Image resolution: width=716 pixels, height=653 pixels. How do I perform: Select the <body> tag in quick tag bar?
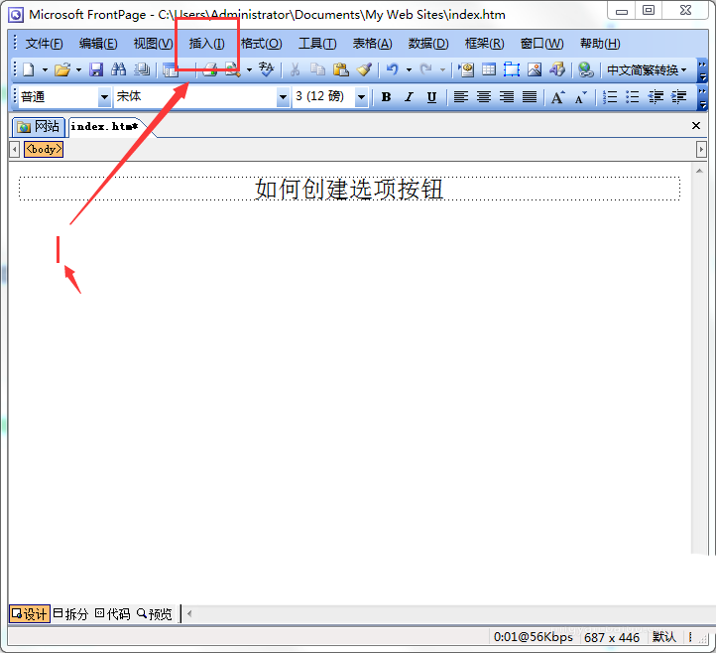point(44,149)
